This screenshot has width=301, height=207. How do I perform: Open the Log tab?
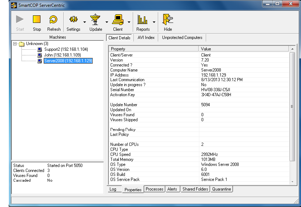(x=115, y=189)
